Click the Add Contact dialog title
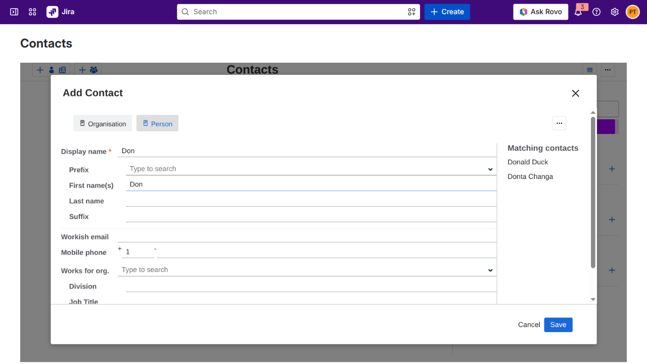647x364 pixels. [93, 93]
